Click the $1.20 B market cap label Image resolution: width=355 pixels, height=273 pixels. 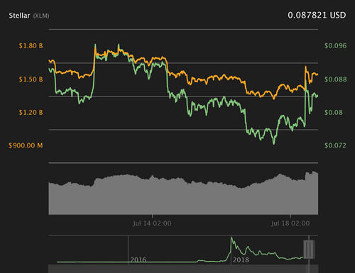pos(31,112)
